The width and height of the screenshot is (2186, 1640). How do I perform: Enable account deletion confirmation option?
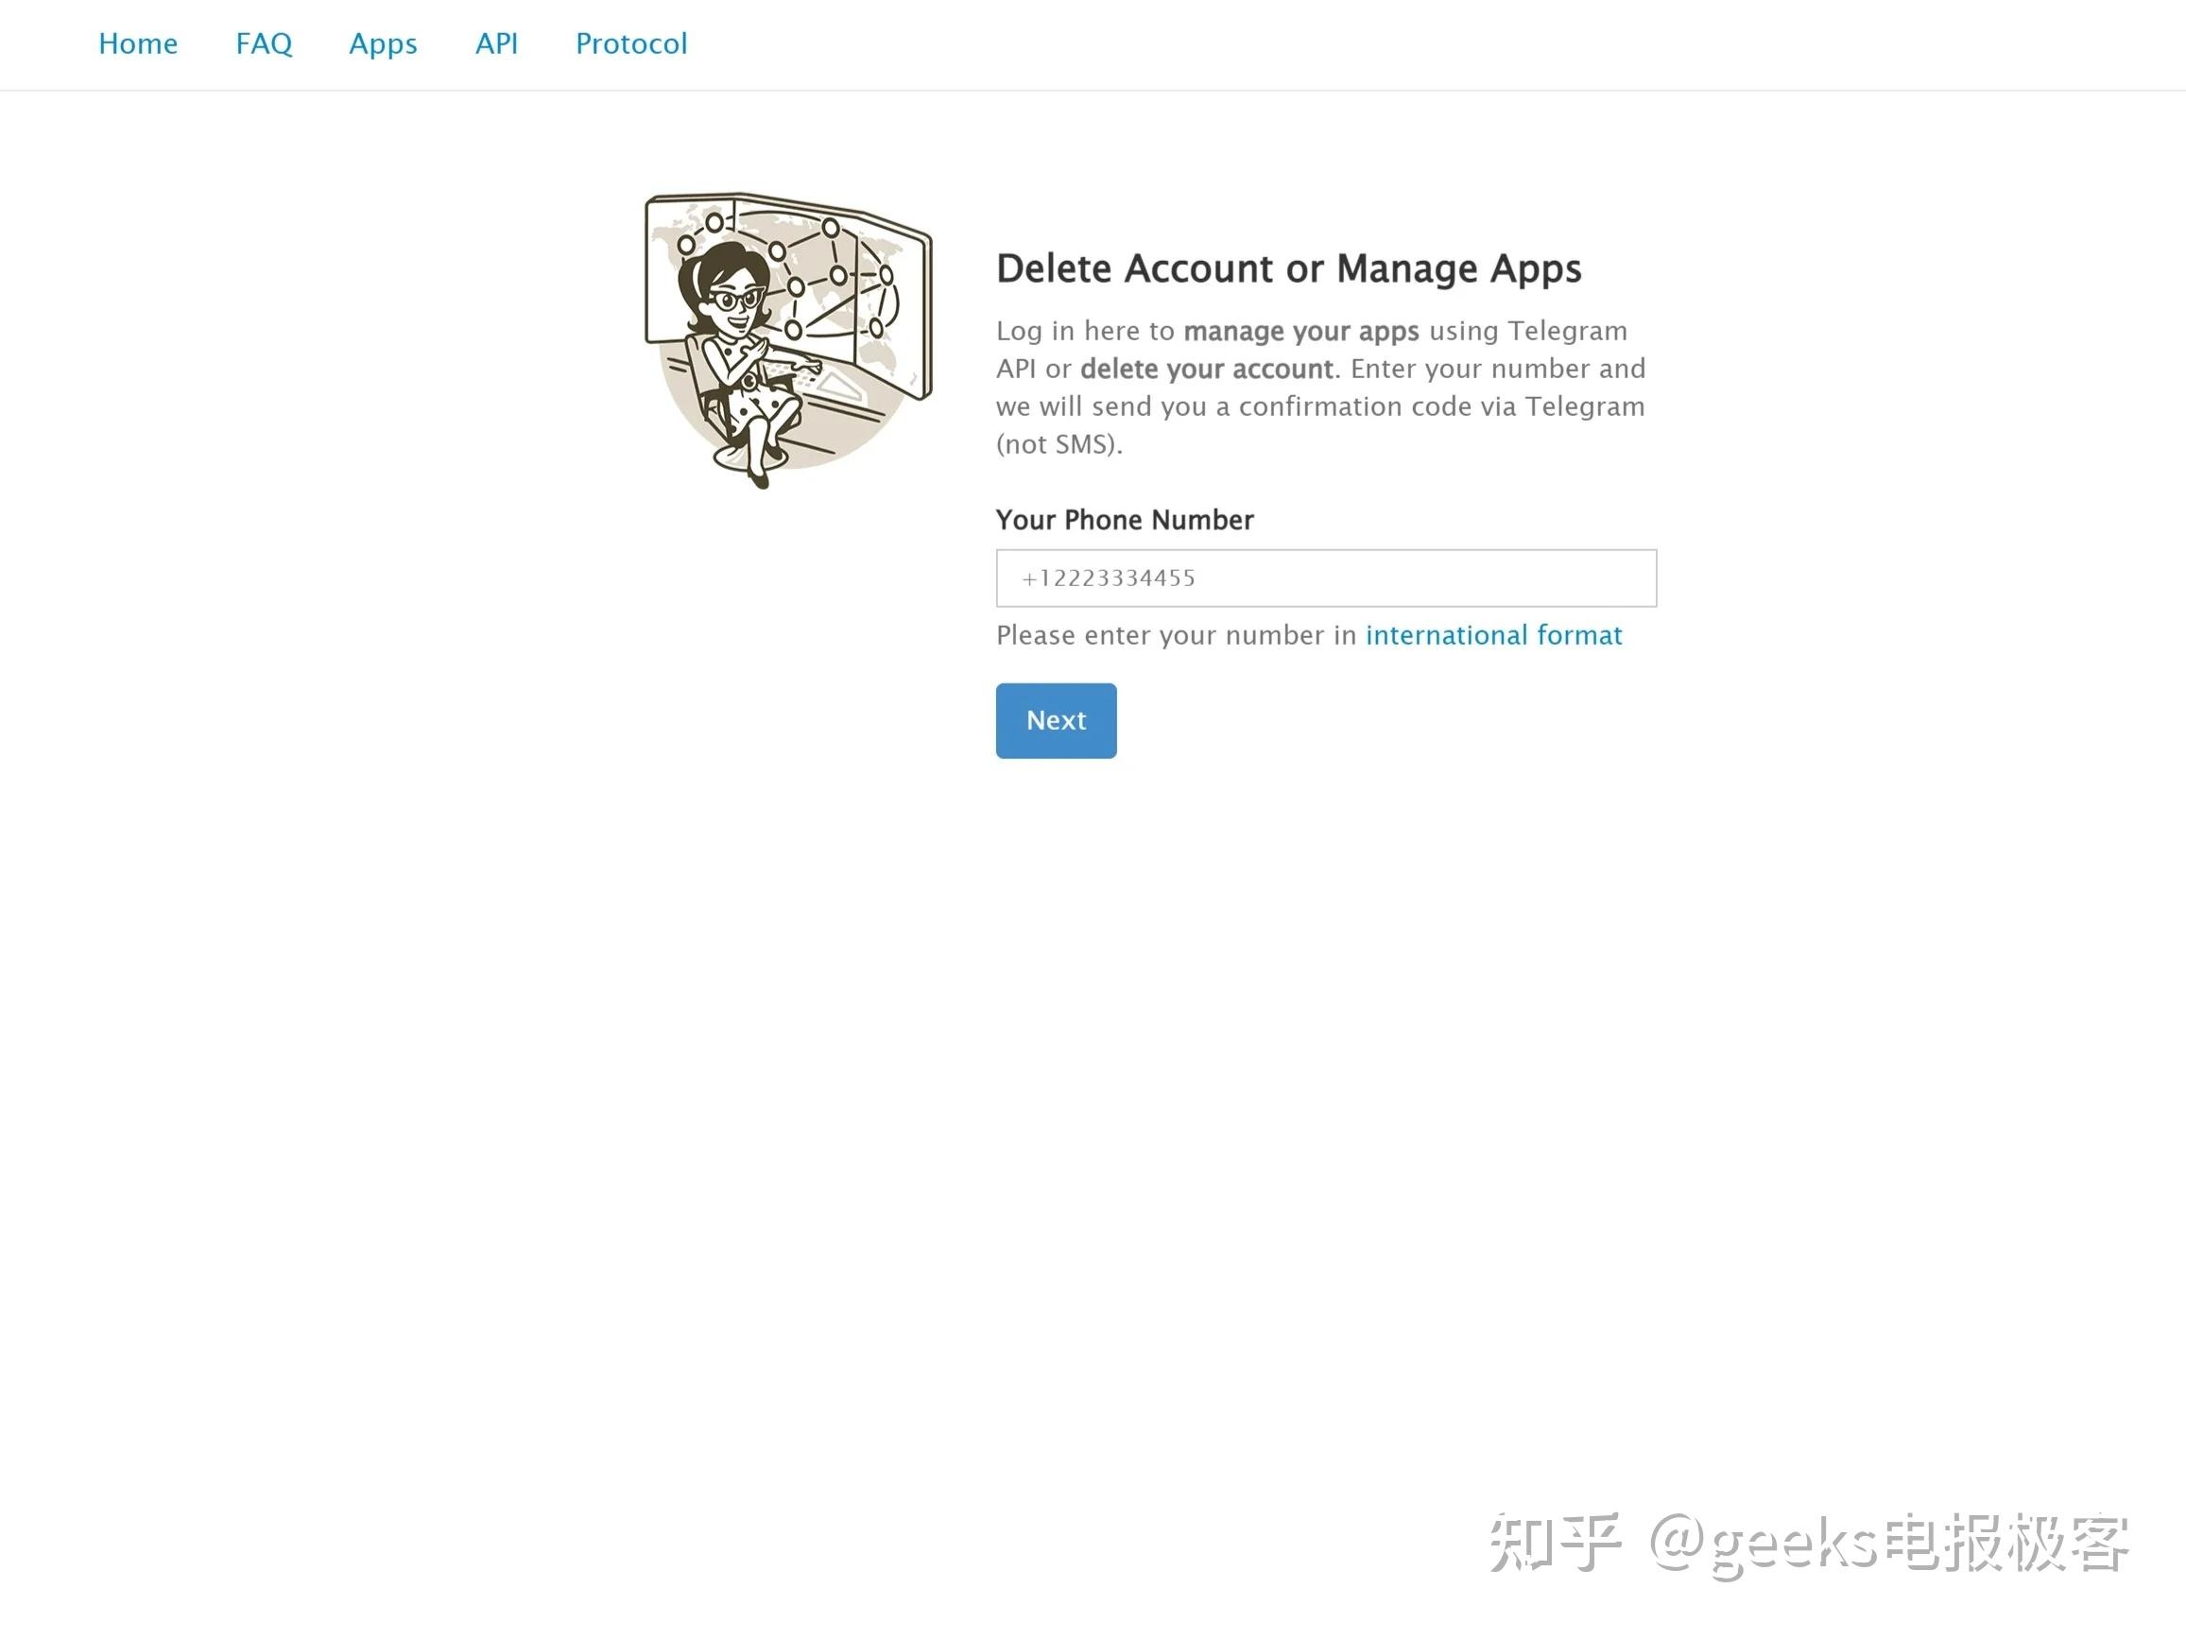click(1054, 718)
